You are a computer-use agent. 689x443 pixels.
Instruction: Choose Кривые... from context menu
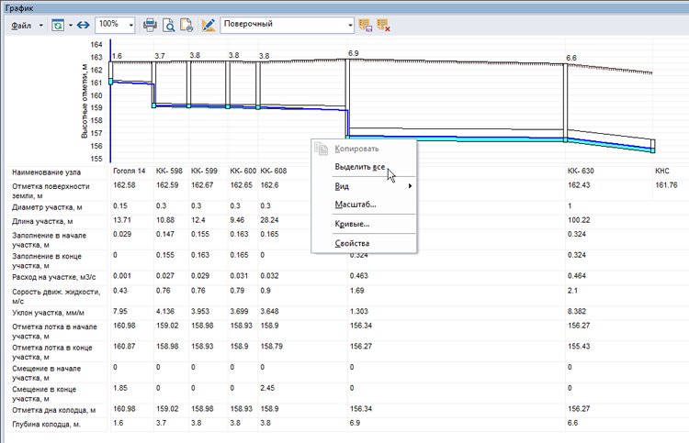[353, 224]
